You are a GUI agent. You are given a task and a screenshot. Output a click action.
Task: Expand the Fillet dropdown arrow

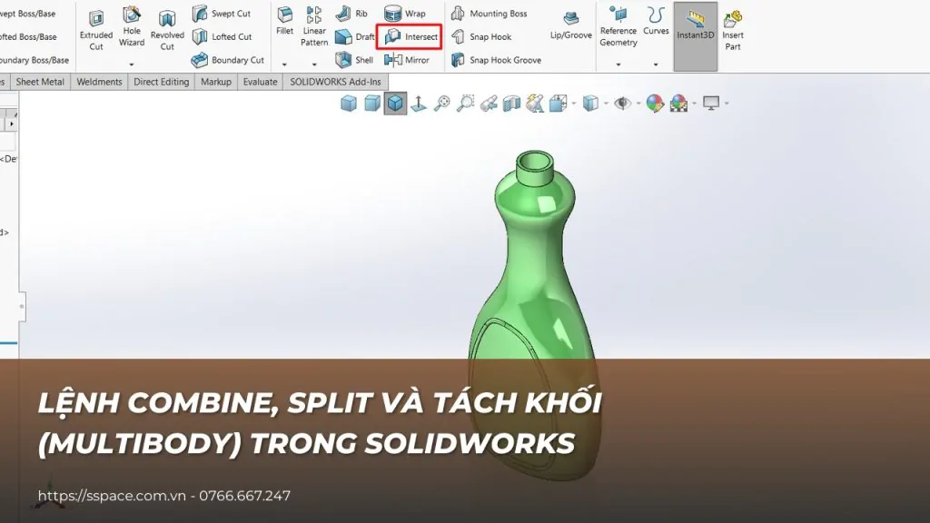tap(284, 64)
